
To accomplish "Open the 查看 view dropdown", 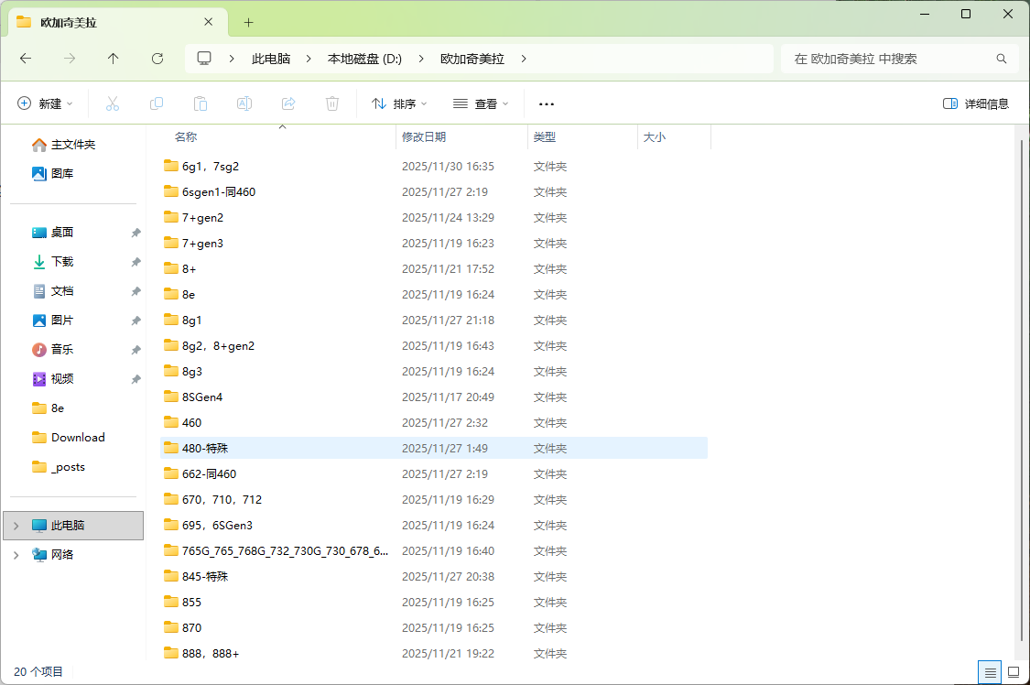I will pos(481,103).
